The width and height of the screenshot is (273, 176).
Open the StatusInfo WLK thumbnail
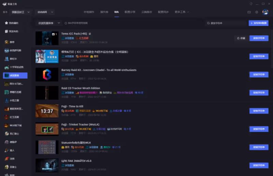point(47,147)
